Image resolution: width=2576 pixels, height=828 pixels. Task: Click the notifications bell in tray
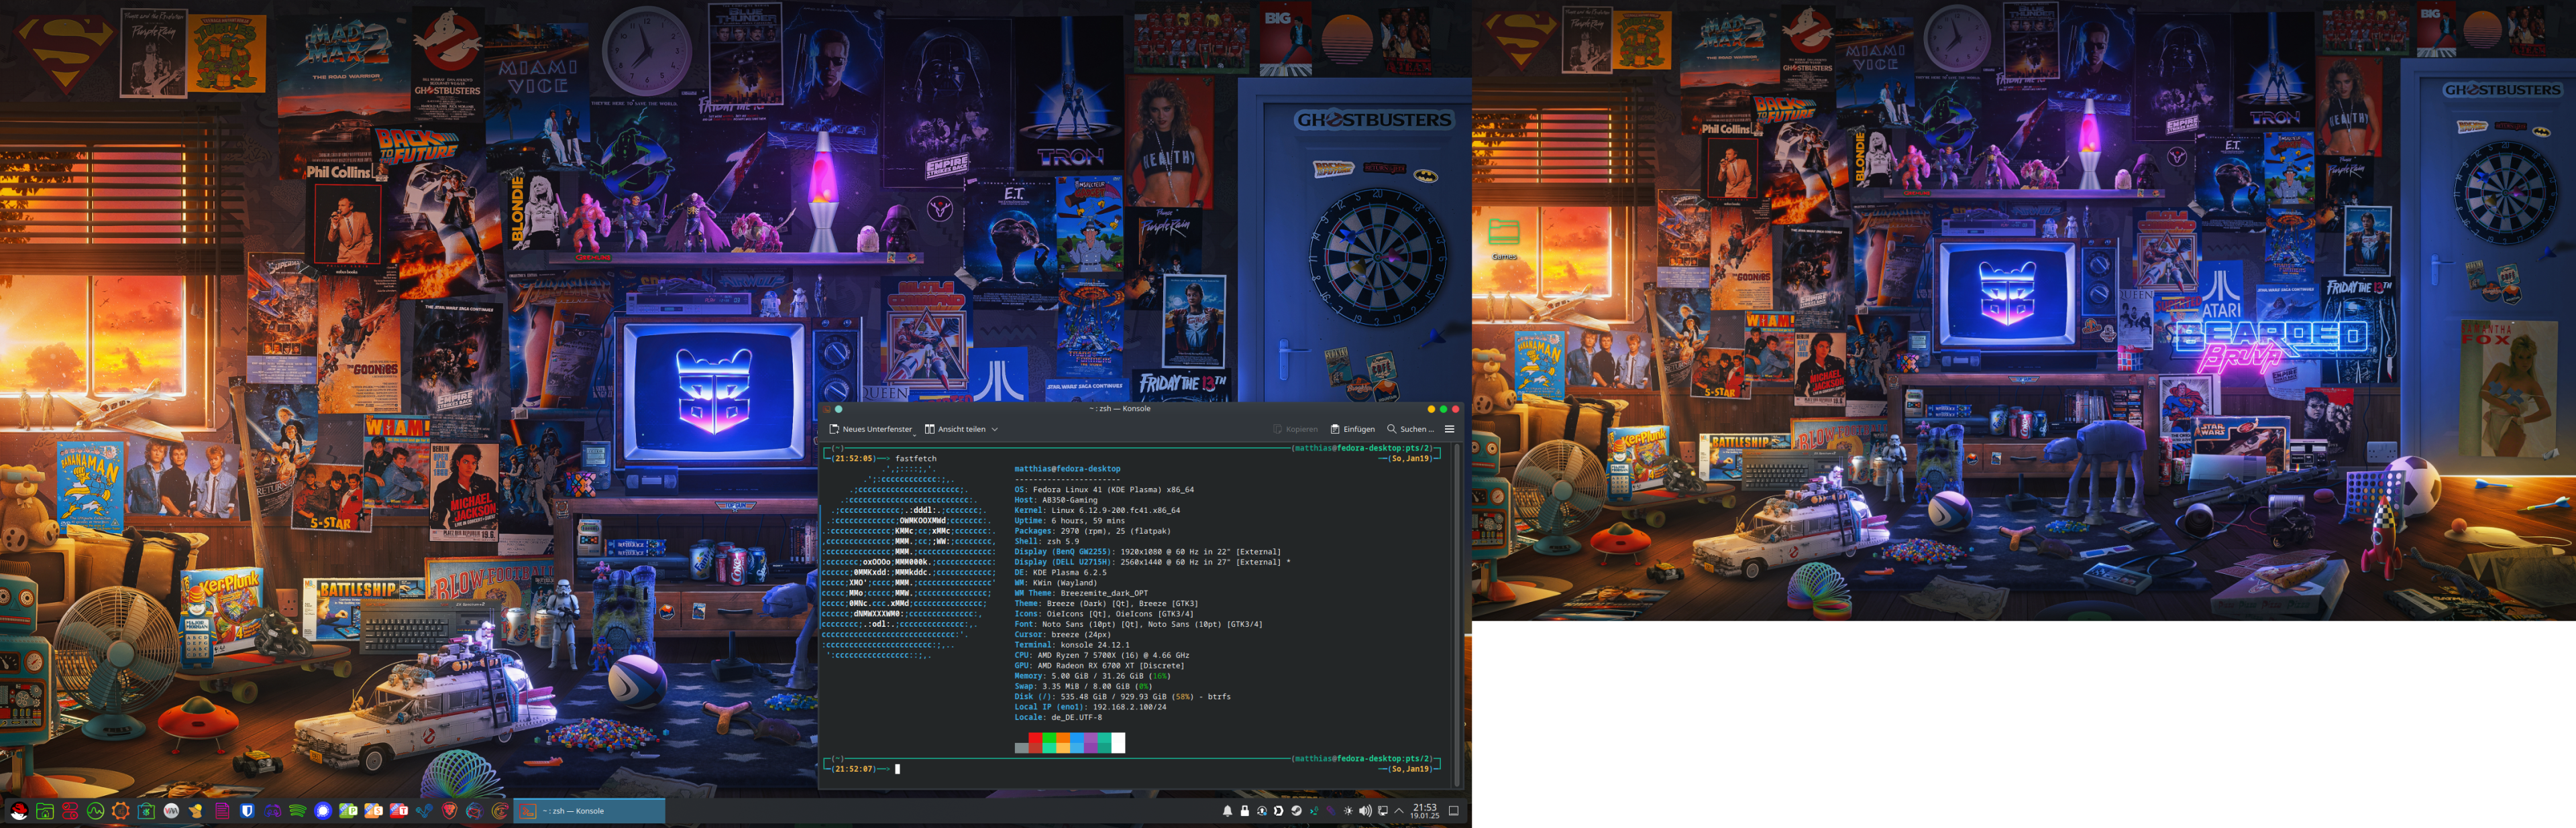tap(1228, 811)
